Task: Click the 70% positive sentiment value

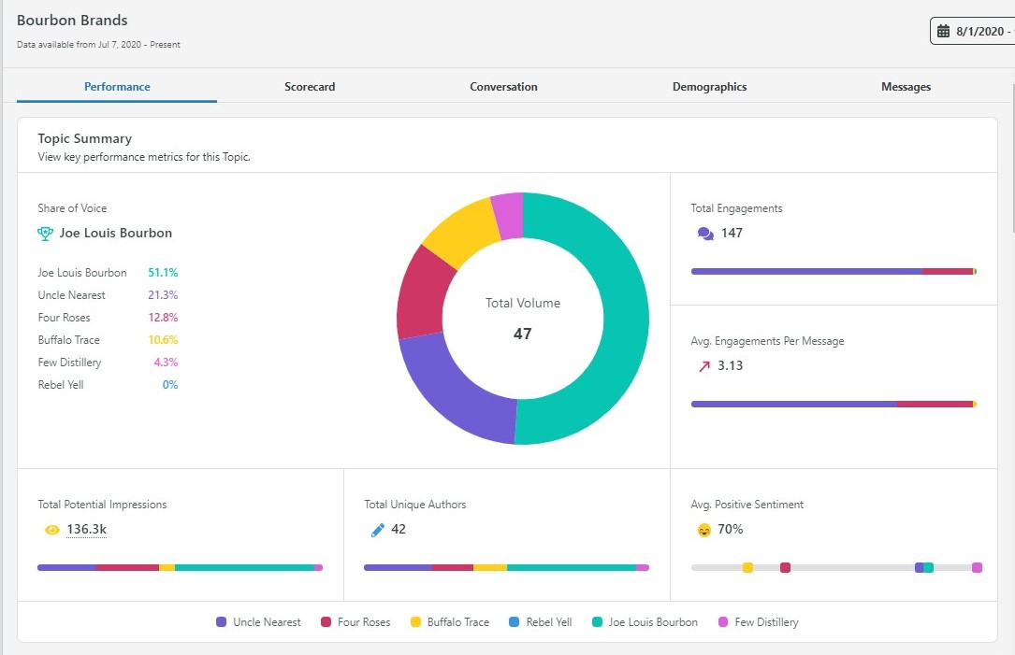Action: pyautogui.click(x=731, y=530)
